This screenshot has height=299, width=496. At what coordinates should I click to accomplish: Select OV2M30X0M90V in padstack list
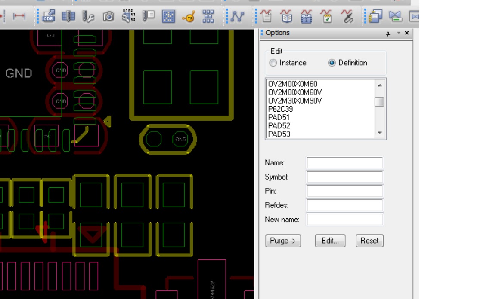click(x=295, y=101)
